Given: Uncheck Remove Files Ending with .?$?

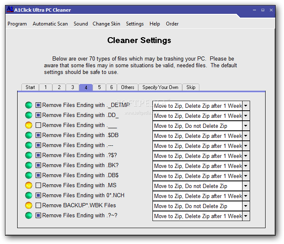Looking at the screenshot, I should tap(38, 155).
